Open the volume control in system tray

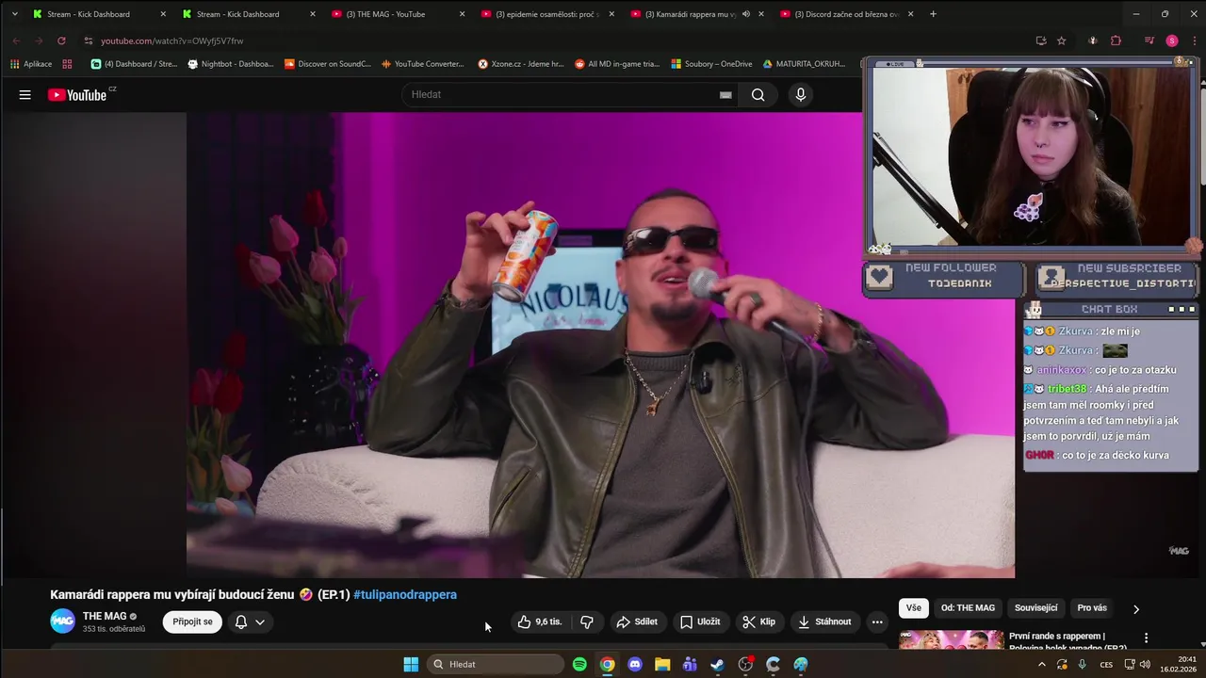point(1145,664)
